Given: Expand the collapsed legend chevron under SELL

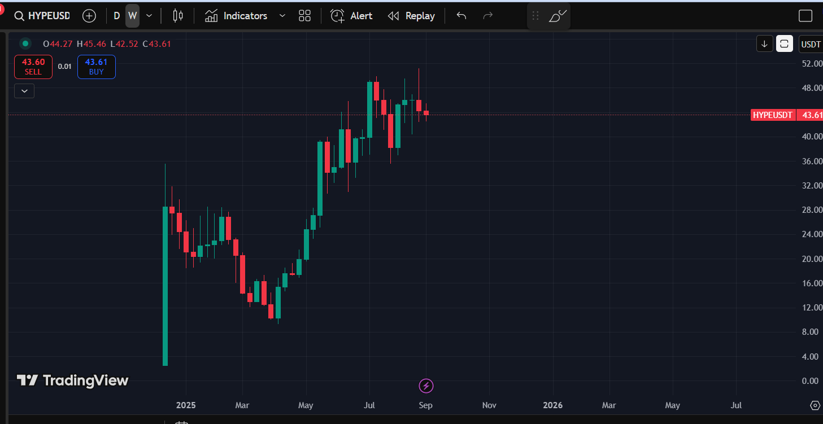Looking at the screenshot, I should pyautogui.click(x=24, y=90).
